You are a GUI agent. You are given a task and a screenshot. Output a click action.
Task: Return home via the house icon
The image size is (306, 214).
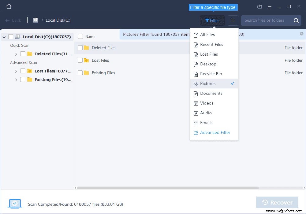(9, 6)
